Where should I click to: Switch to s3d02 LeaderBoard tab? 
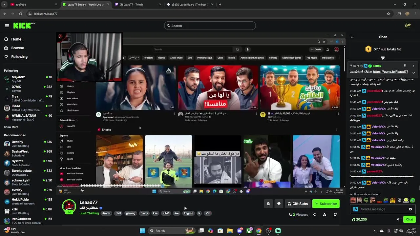click(190, 5)
